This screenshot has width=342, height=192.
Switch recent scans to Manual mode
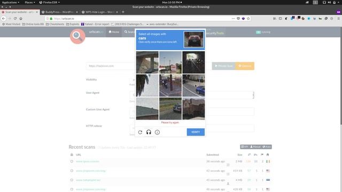pyautogui.click(x=255, y=147)
